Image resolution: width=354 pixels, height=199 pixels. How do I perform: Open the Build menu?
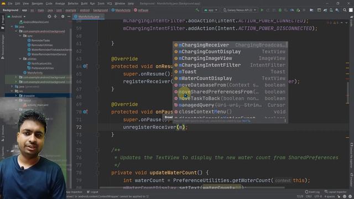pos(84,4)
